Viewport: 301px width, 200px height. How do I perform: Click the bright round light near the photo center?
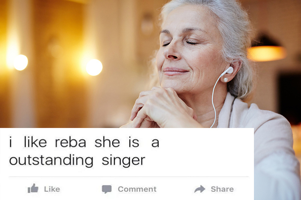[x=94, y=67]
